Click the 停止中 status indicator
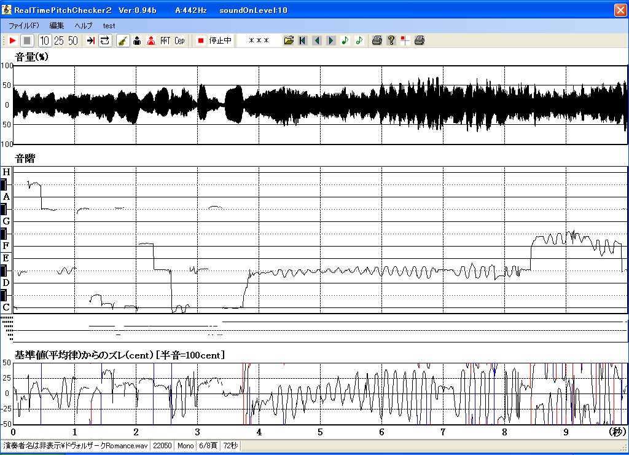The height and width of the screenshot is (455, 629). tap(221, 41)
